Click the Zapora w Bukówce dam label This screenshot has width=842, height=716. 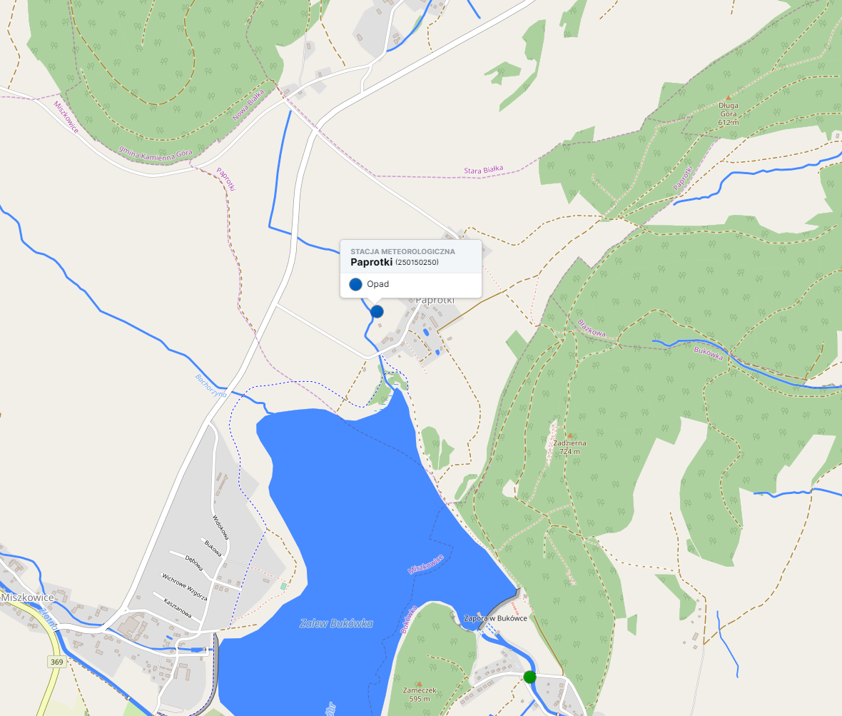(496, 618)
